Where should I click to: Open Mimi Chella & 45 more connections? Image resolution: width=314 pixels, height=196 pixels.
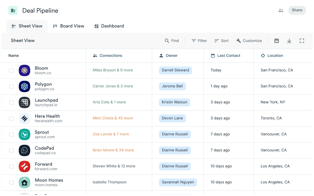coord(113,118)
